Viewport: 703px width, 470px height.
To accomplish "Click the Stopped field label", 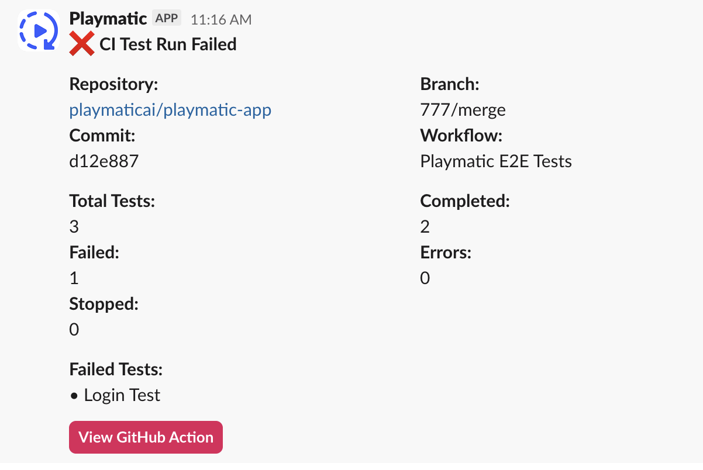I will pyautogui.click(x=104, y=304).
